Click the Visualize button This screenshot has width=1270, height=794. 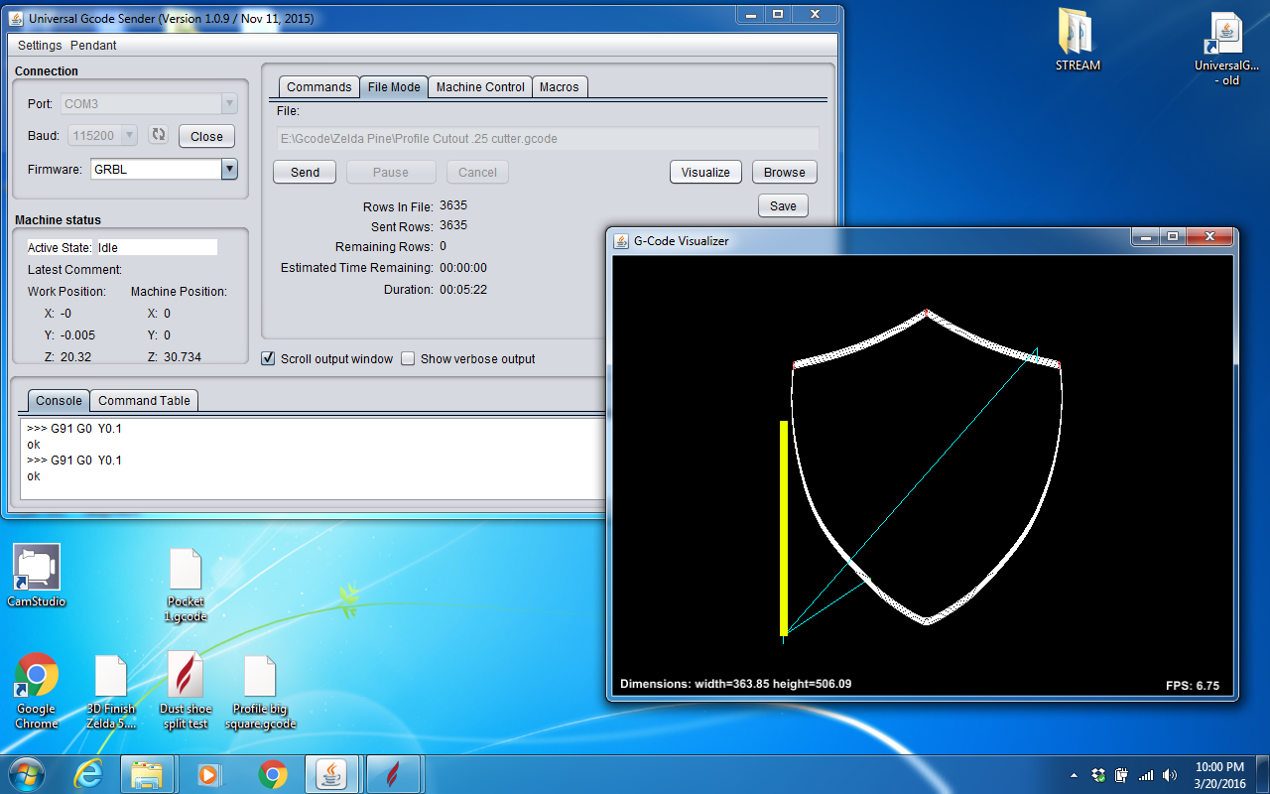[x=705, y=172]
